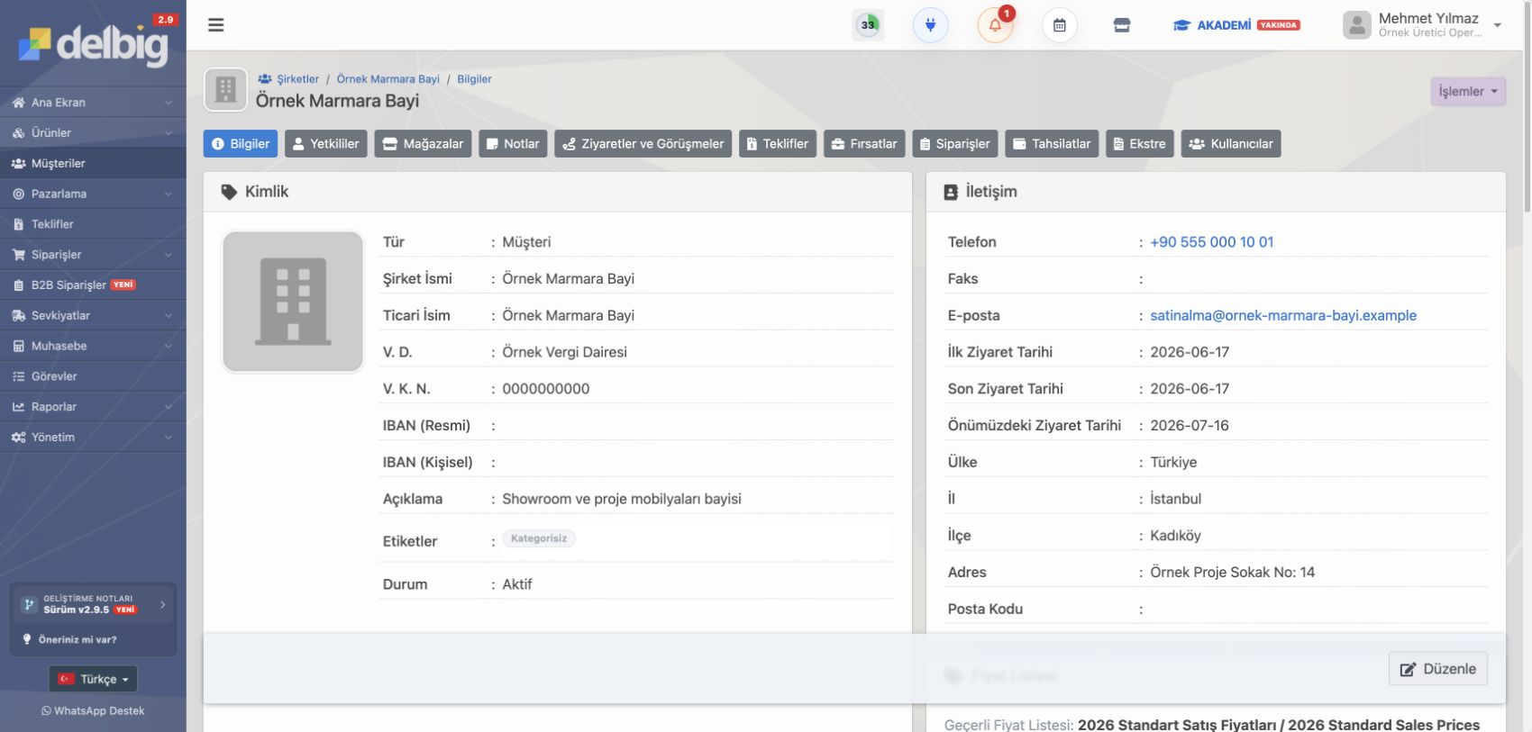Click the Raporlar chart icon
1532x732 pixels.
coord(18,407)
